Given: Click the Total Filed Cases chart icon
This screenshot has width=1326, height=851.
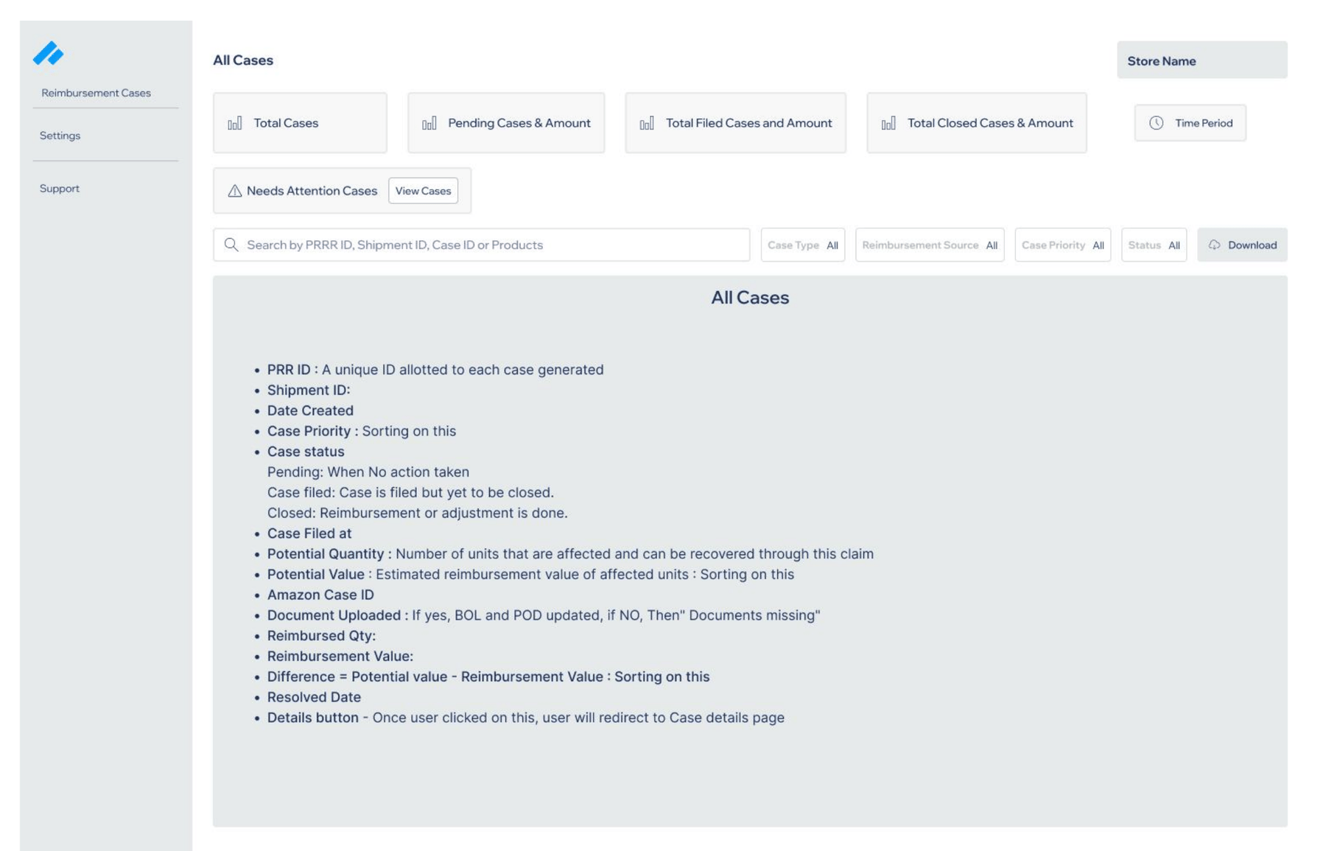Looking at the screenshot, I should 646,123.
